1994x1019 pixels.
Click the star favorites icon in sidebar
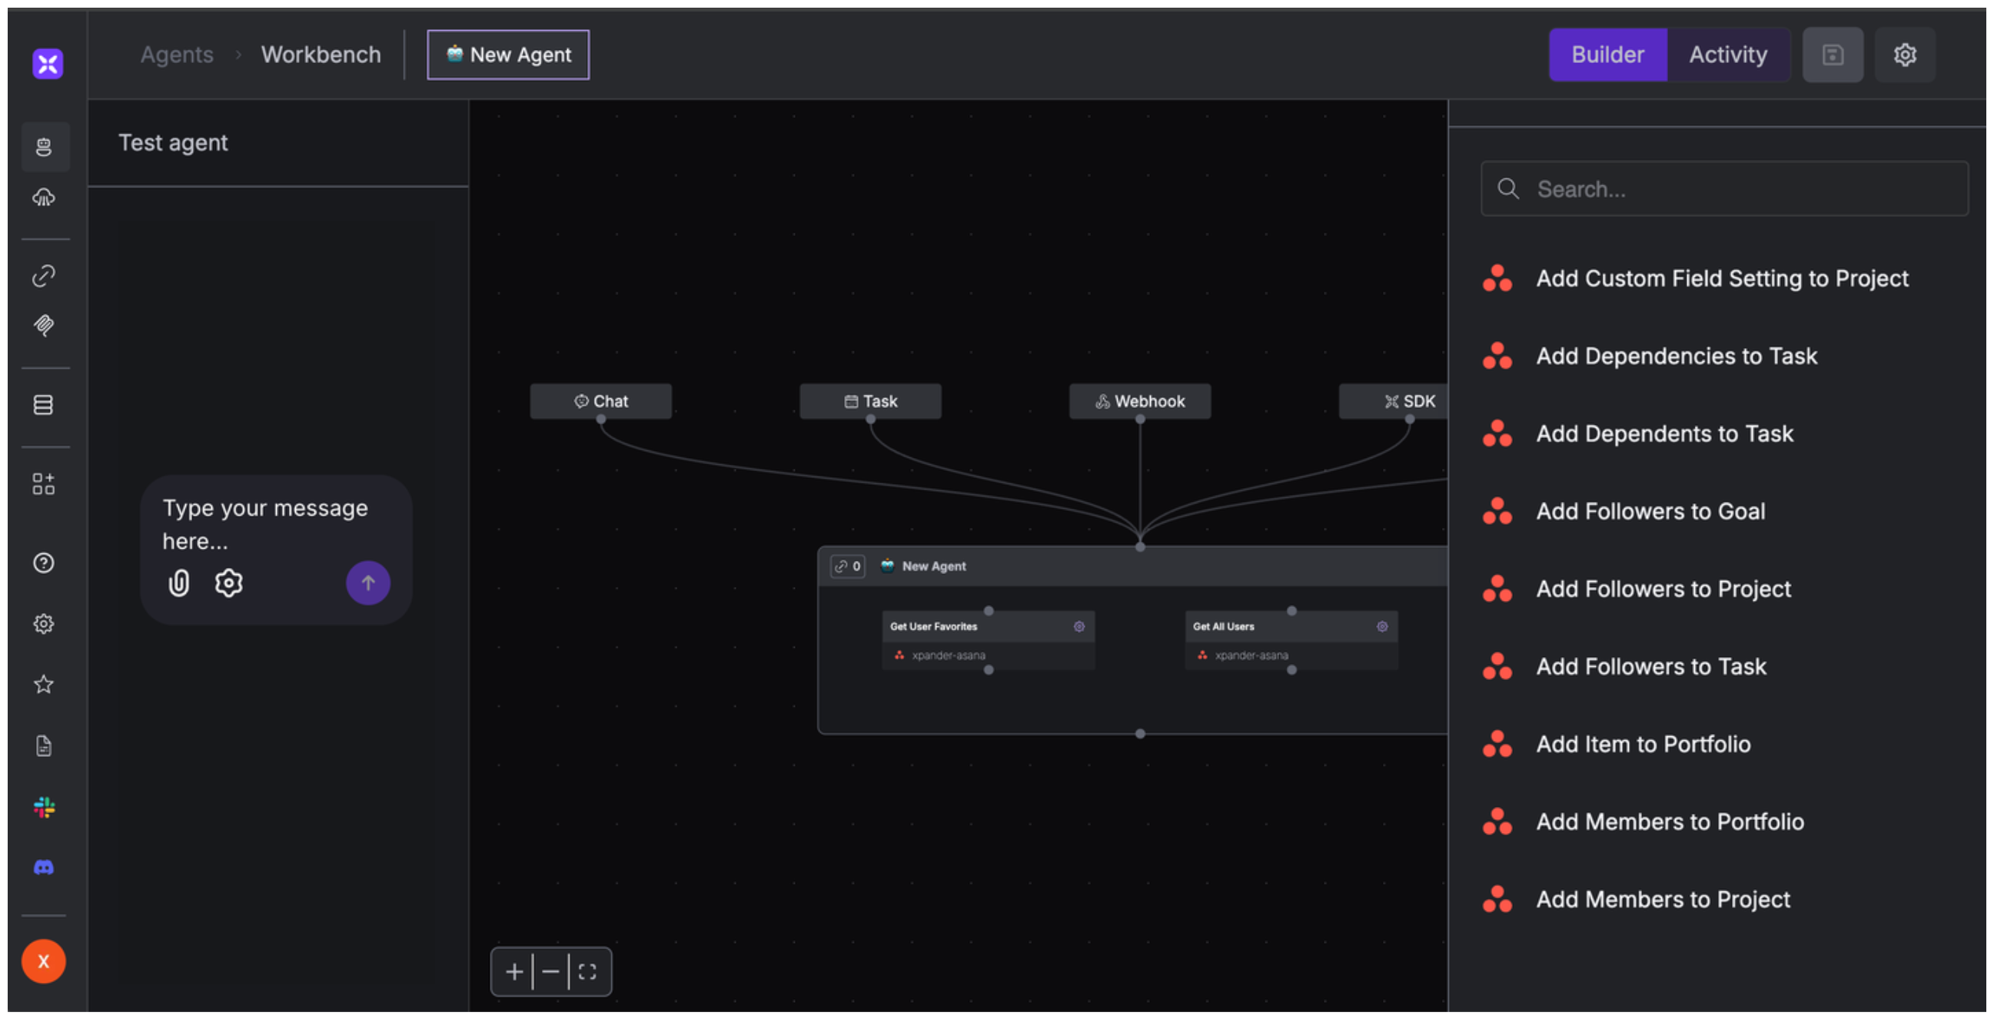click(44, 684)
